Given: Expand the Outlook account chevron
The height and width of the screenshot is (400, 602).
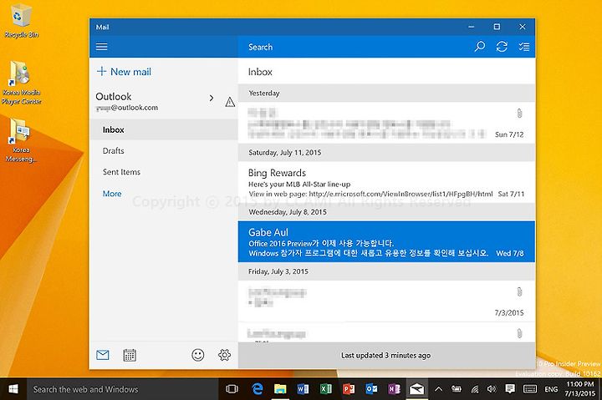Looking at the screenshot, I should [212, 99].
